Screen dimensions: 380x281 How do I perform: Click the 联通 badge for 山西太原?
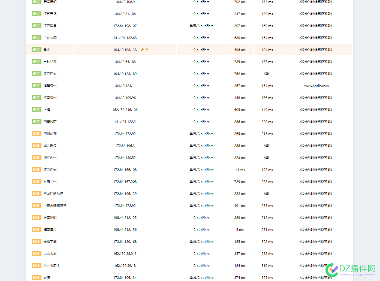pyautogui.click(x=37, y=254)
